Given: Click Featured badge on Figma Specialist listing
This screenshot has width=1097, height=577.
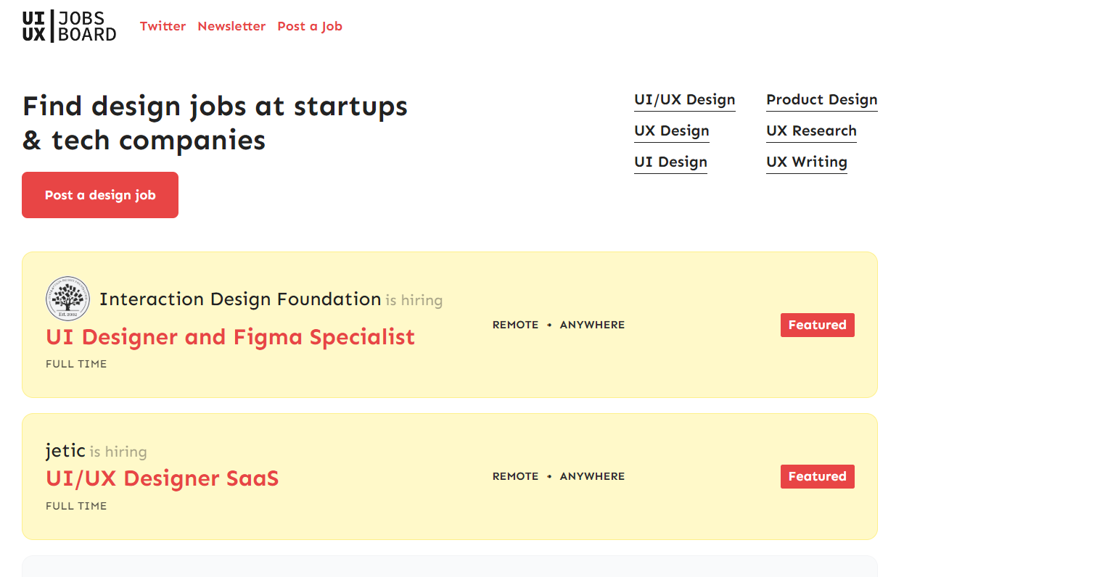Looking at the screenshot, I should click(x=817, y=325).
